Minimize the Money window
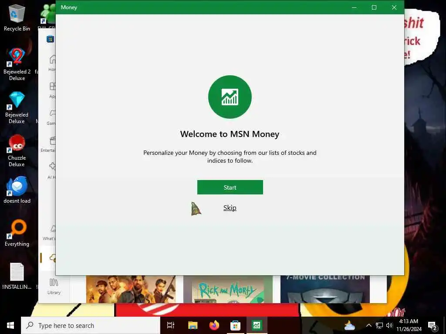 coord(354,7)
